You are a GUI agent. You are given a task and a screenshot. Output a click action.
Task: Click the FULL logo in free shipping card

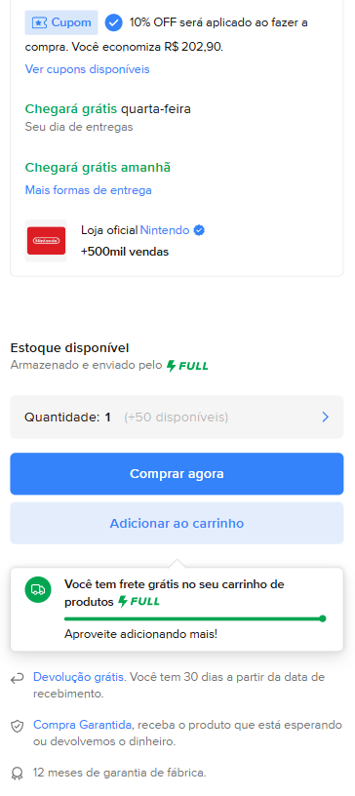pos(138,602)
